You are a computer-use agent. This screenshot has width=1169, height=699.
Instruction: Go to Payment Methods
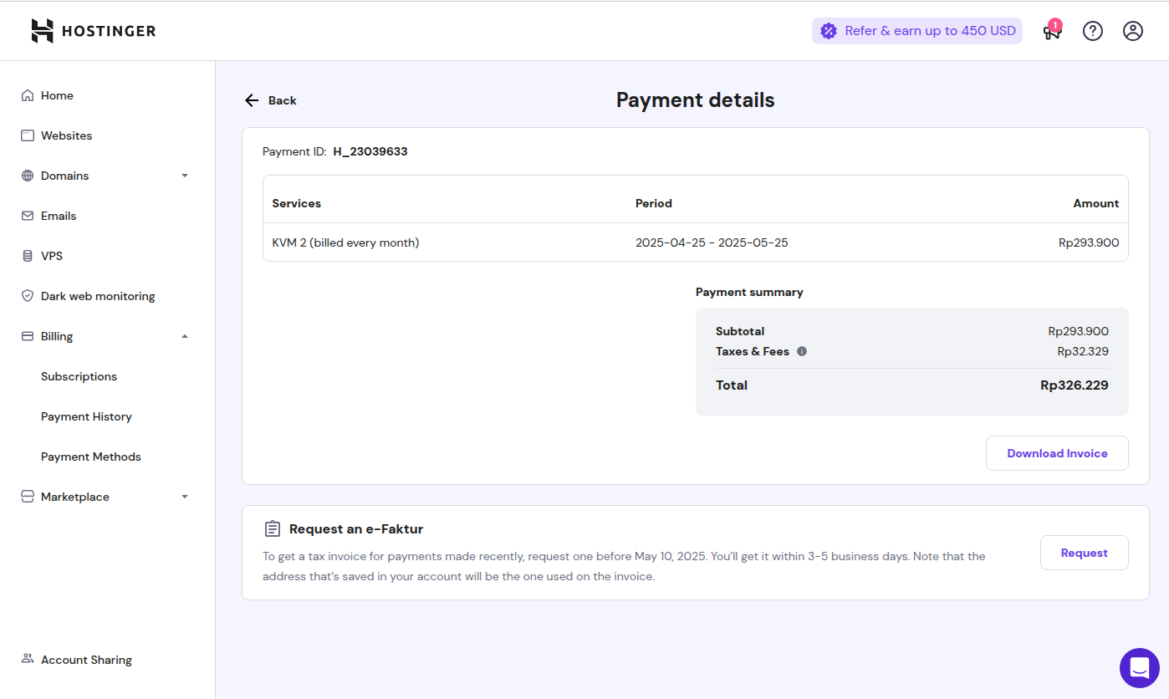(x=91, y=457)
